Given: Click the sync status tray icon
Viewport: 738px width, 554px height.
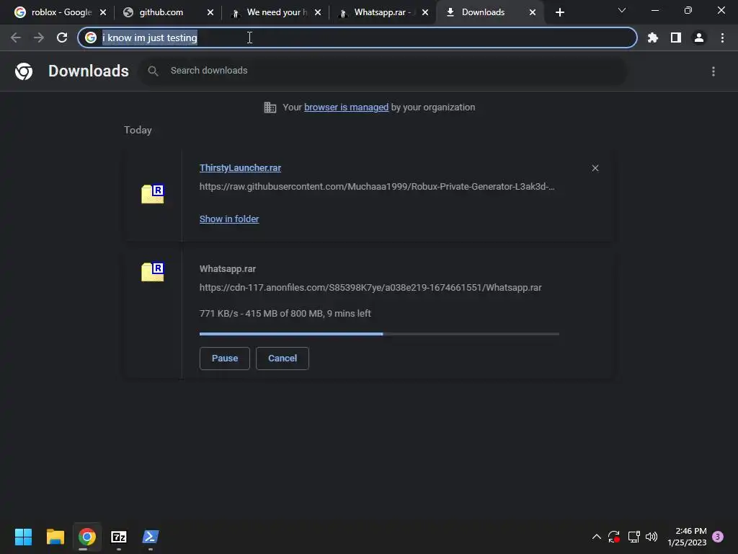Looking at the screenshot, I should [614, 537].
